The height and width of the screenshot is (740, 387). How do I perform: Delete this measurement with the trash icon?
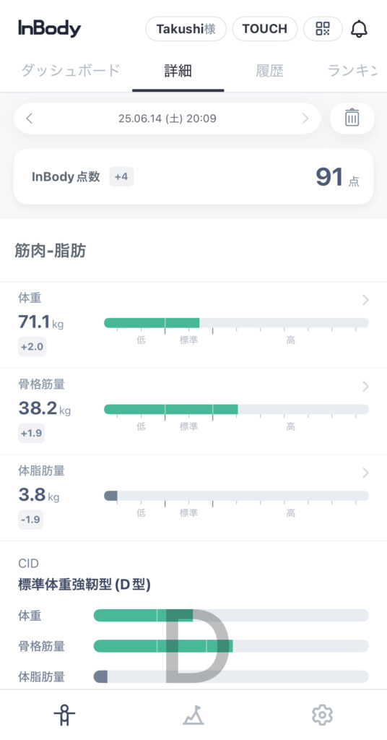[x=352, y=118]
